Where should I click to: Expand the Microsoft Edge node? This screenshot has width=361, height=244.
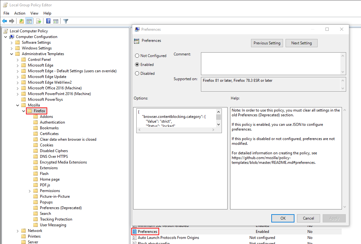pyautogui.click(x=17, y=65)
